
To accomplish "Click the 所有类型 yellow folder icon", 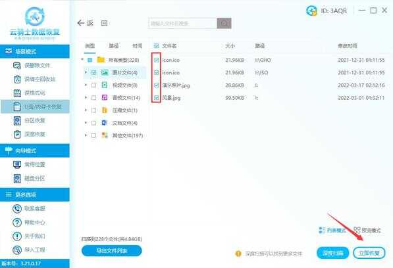I will [101, 60].
